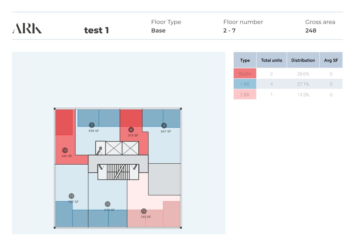Click the ARK logo
Image resolution: width=355 pixels, height=251 pixels.
(27, 28)
